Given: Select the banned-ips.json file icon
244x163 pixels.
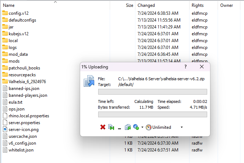Looking at the screenshot, I should tap(5, 88).
